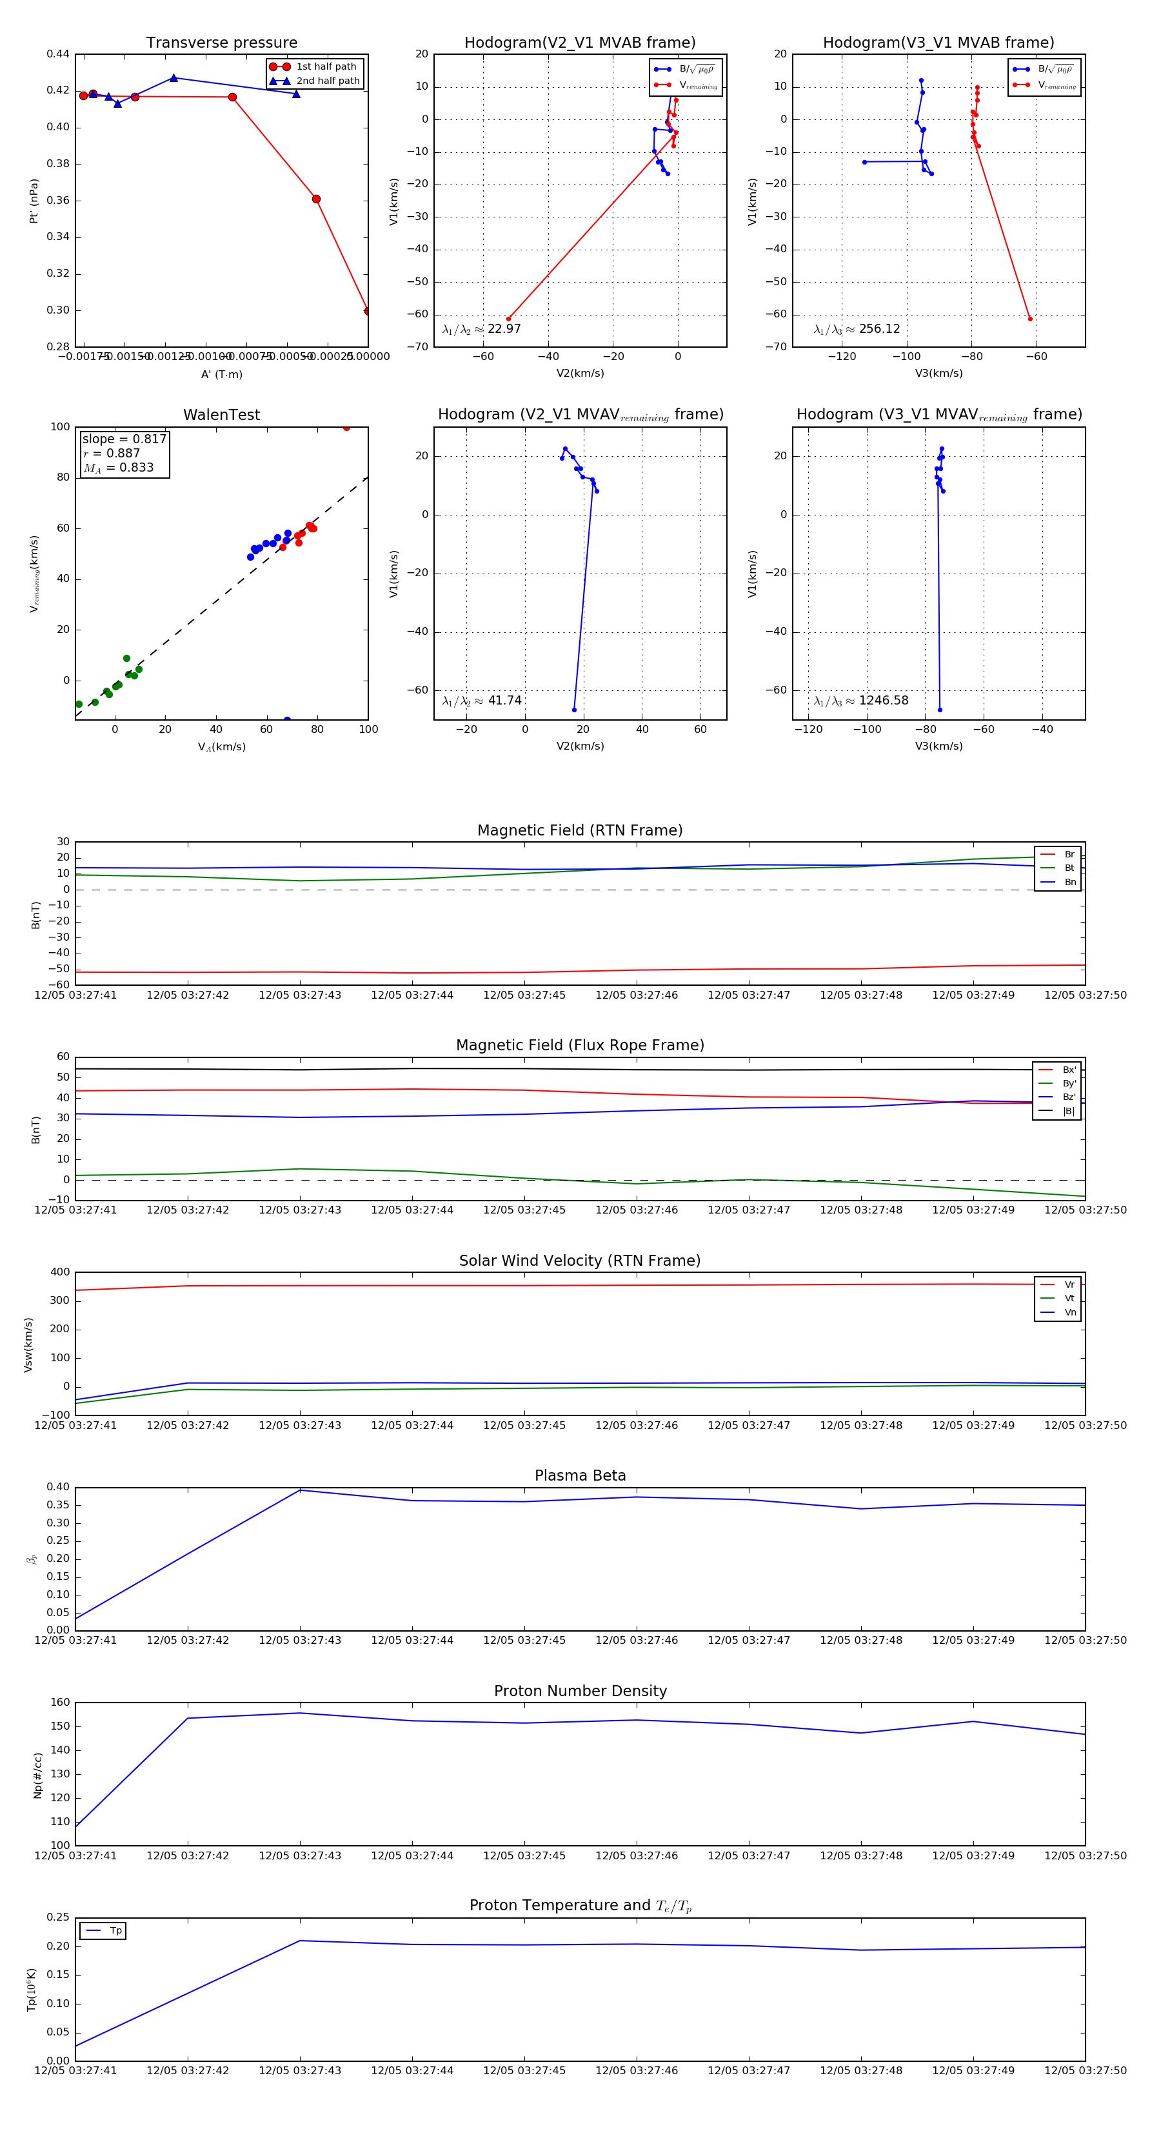Click the λ1/λ2 ≈ 41.74 annotation

(x=482, y=701)
